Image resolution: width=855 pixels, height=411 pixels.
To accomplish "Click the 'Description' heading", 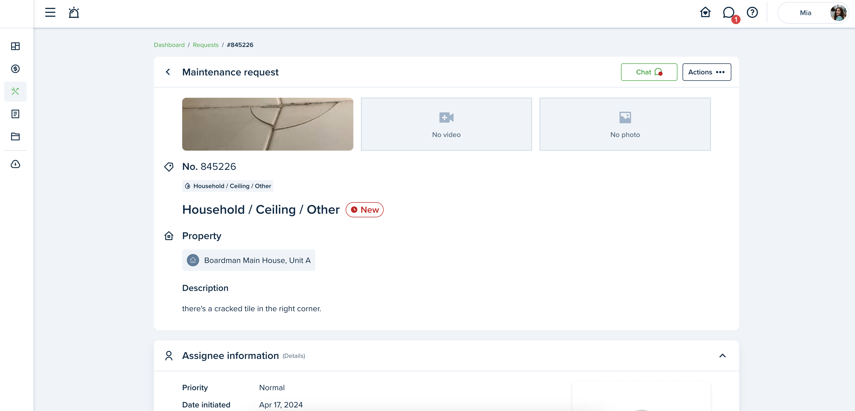I will pyautogui.click(x=205, y=288).
